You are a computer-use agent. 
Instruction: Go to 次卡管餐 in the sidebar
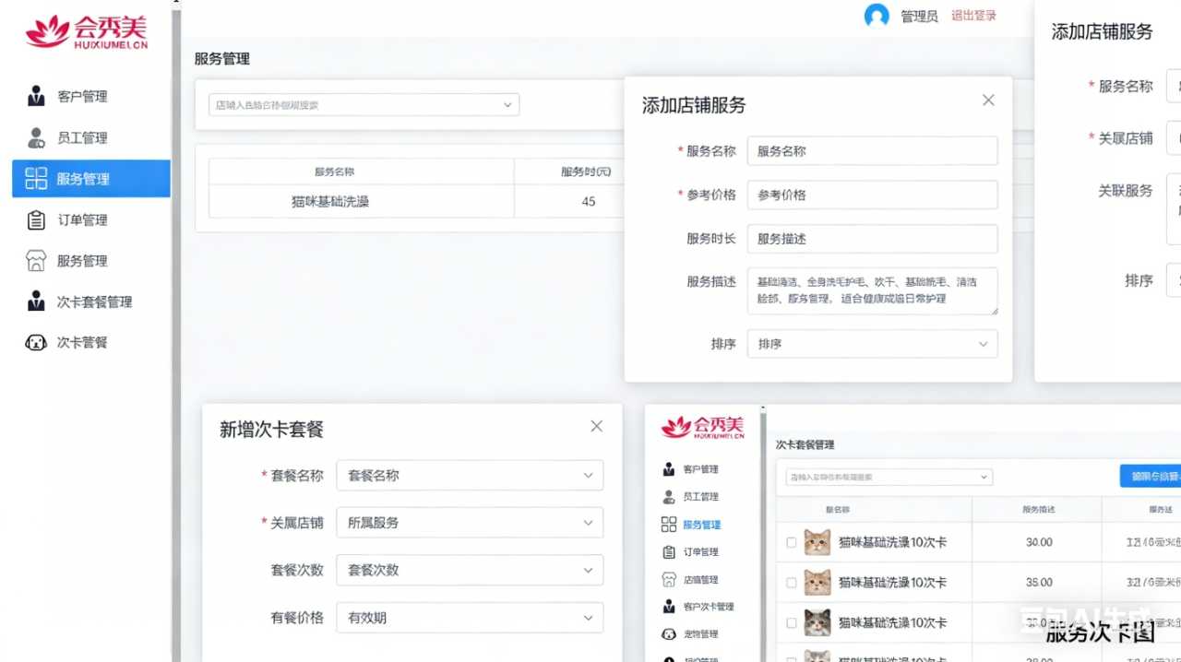pyautogui.click(x=82, y=343)
